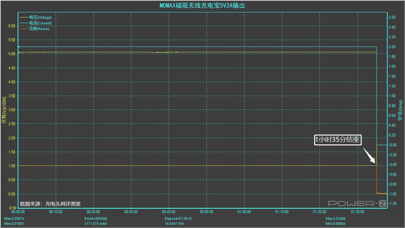Click the 16.0347 Wh energy value
The width and height of the screenshot is (405, 228).
(x=174, y=223)
